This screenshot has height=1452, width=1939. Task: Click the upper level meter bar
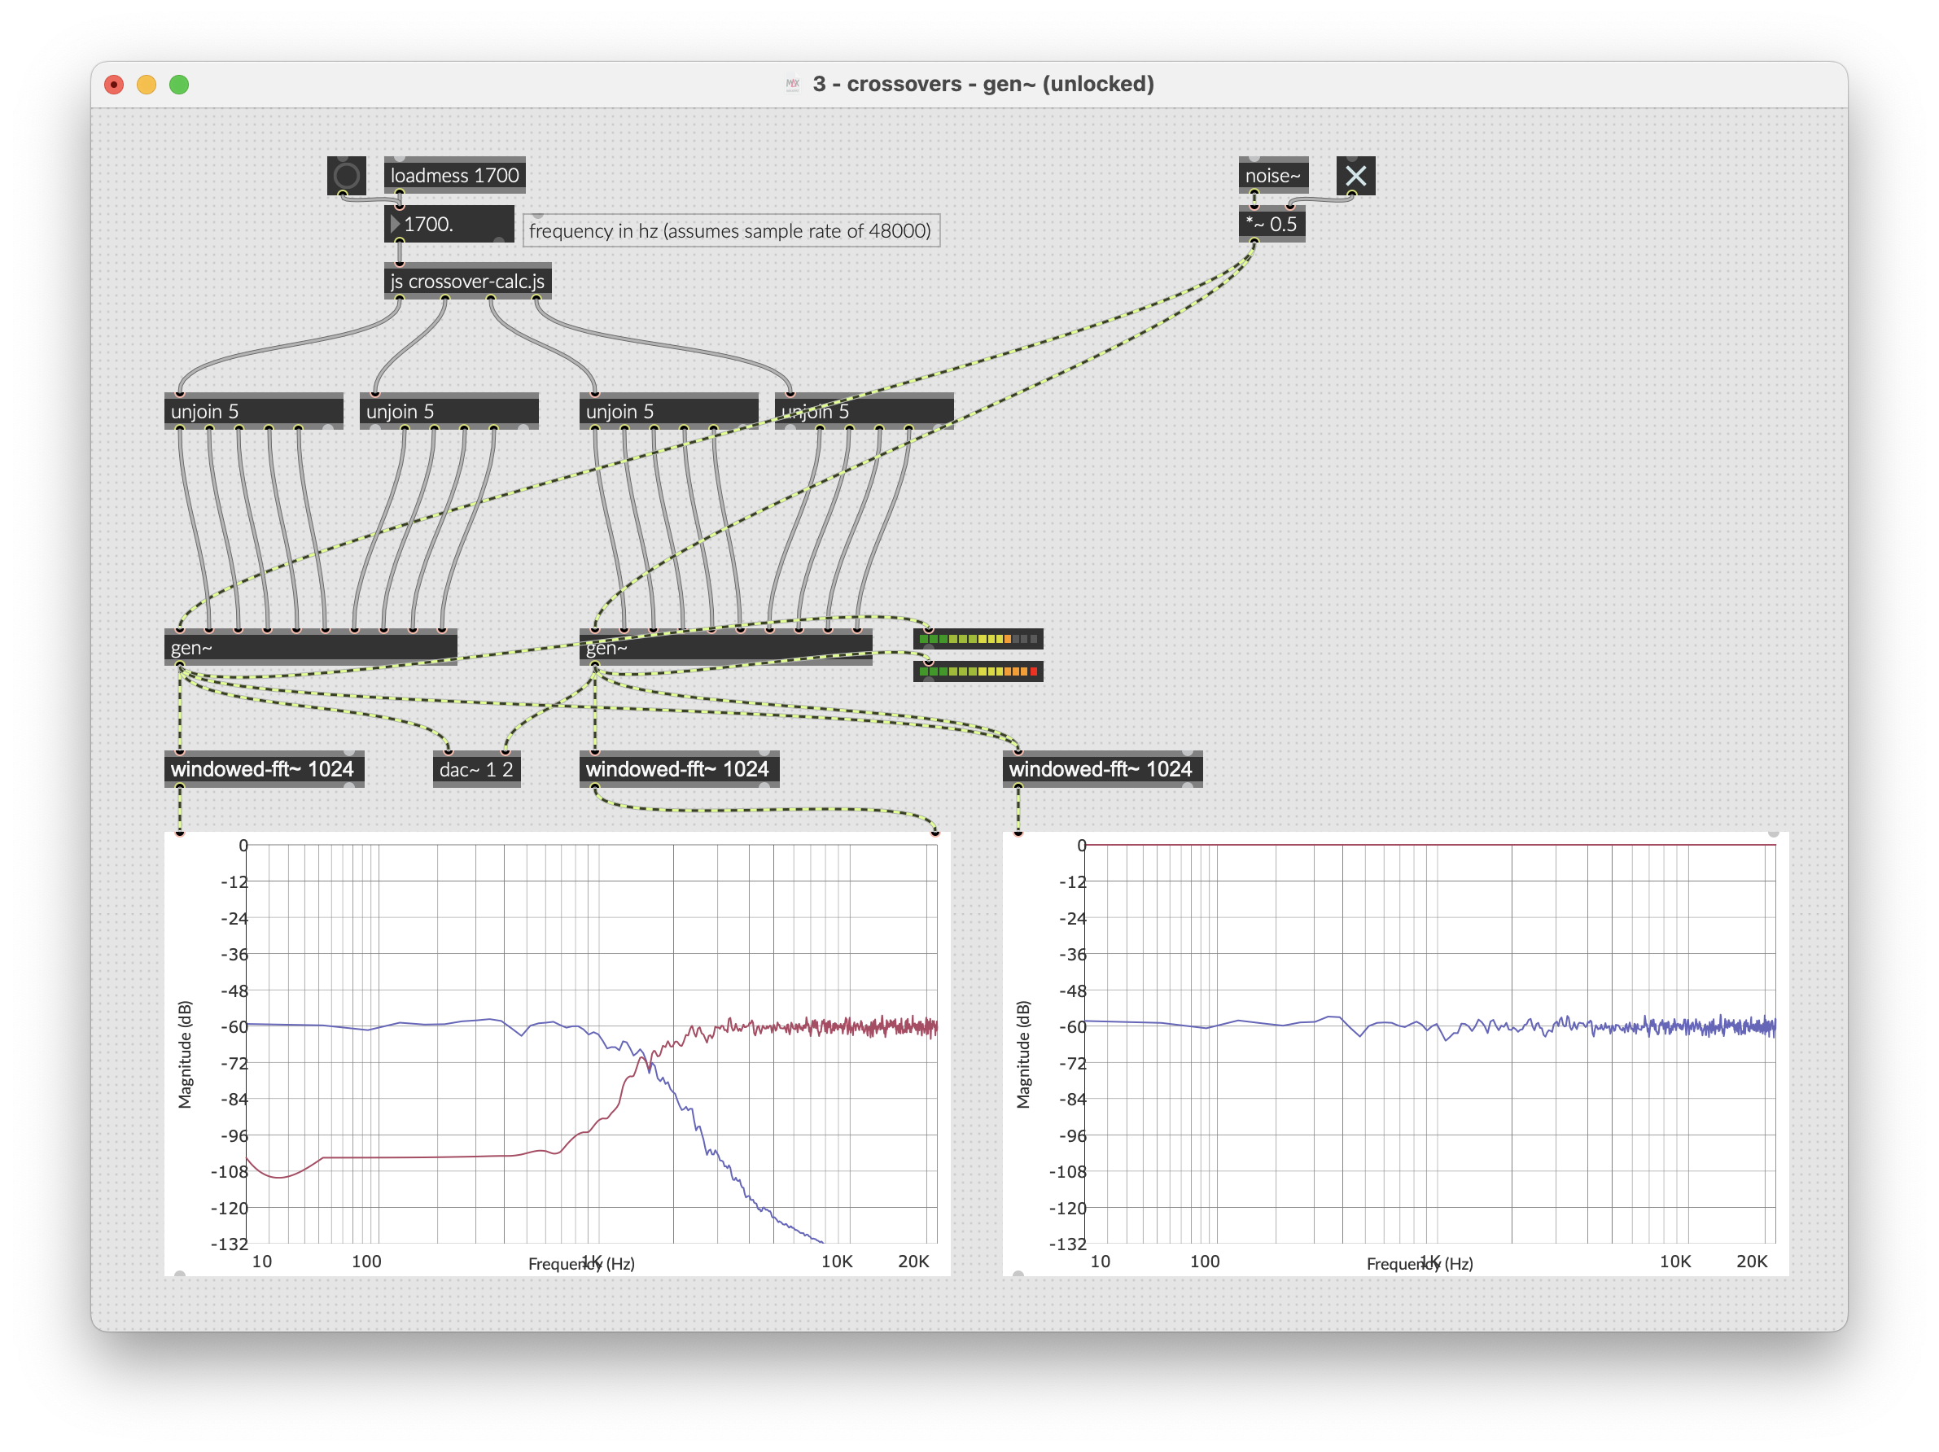click(978, 639)
